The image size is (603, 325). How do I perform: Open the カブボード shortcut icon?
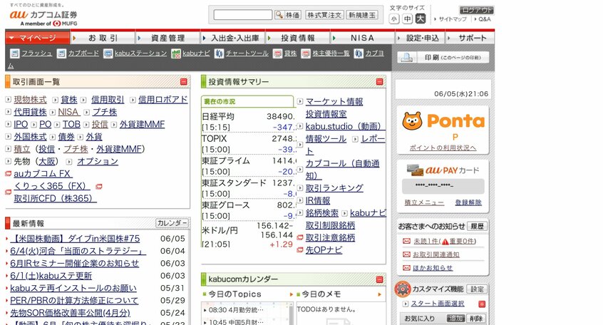[61, 53]
